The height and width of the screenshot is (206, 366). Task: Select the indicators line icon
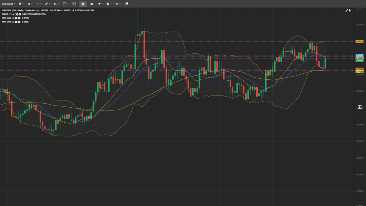38,4
